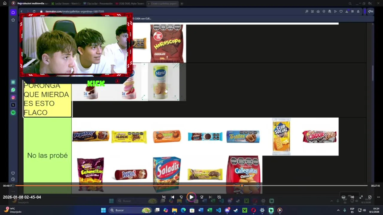Open Microsoft Edge from taskbar
The width and height of the screenshot is (383, 215).
pyautogui.click(x=183, y=210)
